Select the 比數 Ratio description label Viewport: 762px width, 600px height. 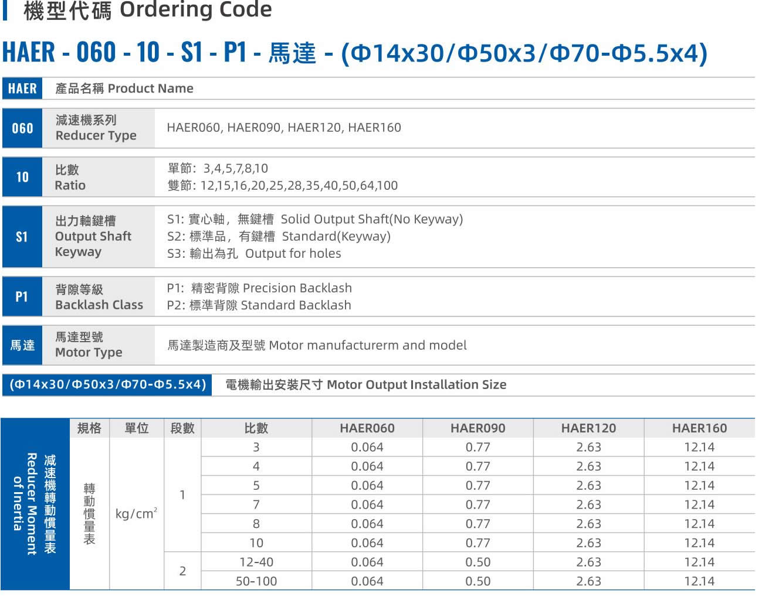coord(70,178)
